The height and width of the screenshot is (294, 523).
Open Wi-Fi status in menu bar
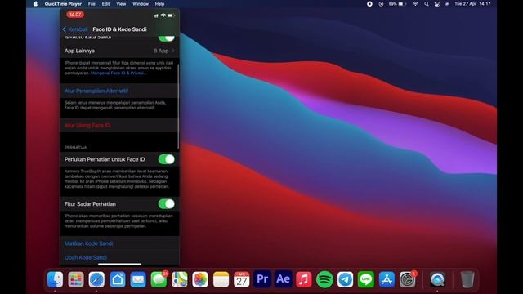pos(415,4)
